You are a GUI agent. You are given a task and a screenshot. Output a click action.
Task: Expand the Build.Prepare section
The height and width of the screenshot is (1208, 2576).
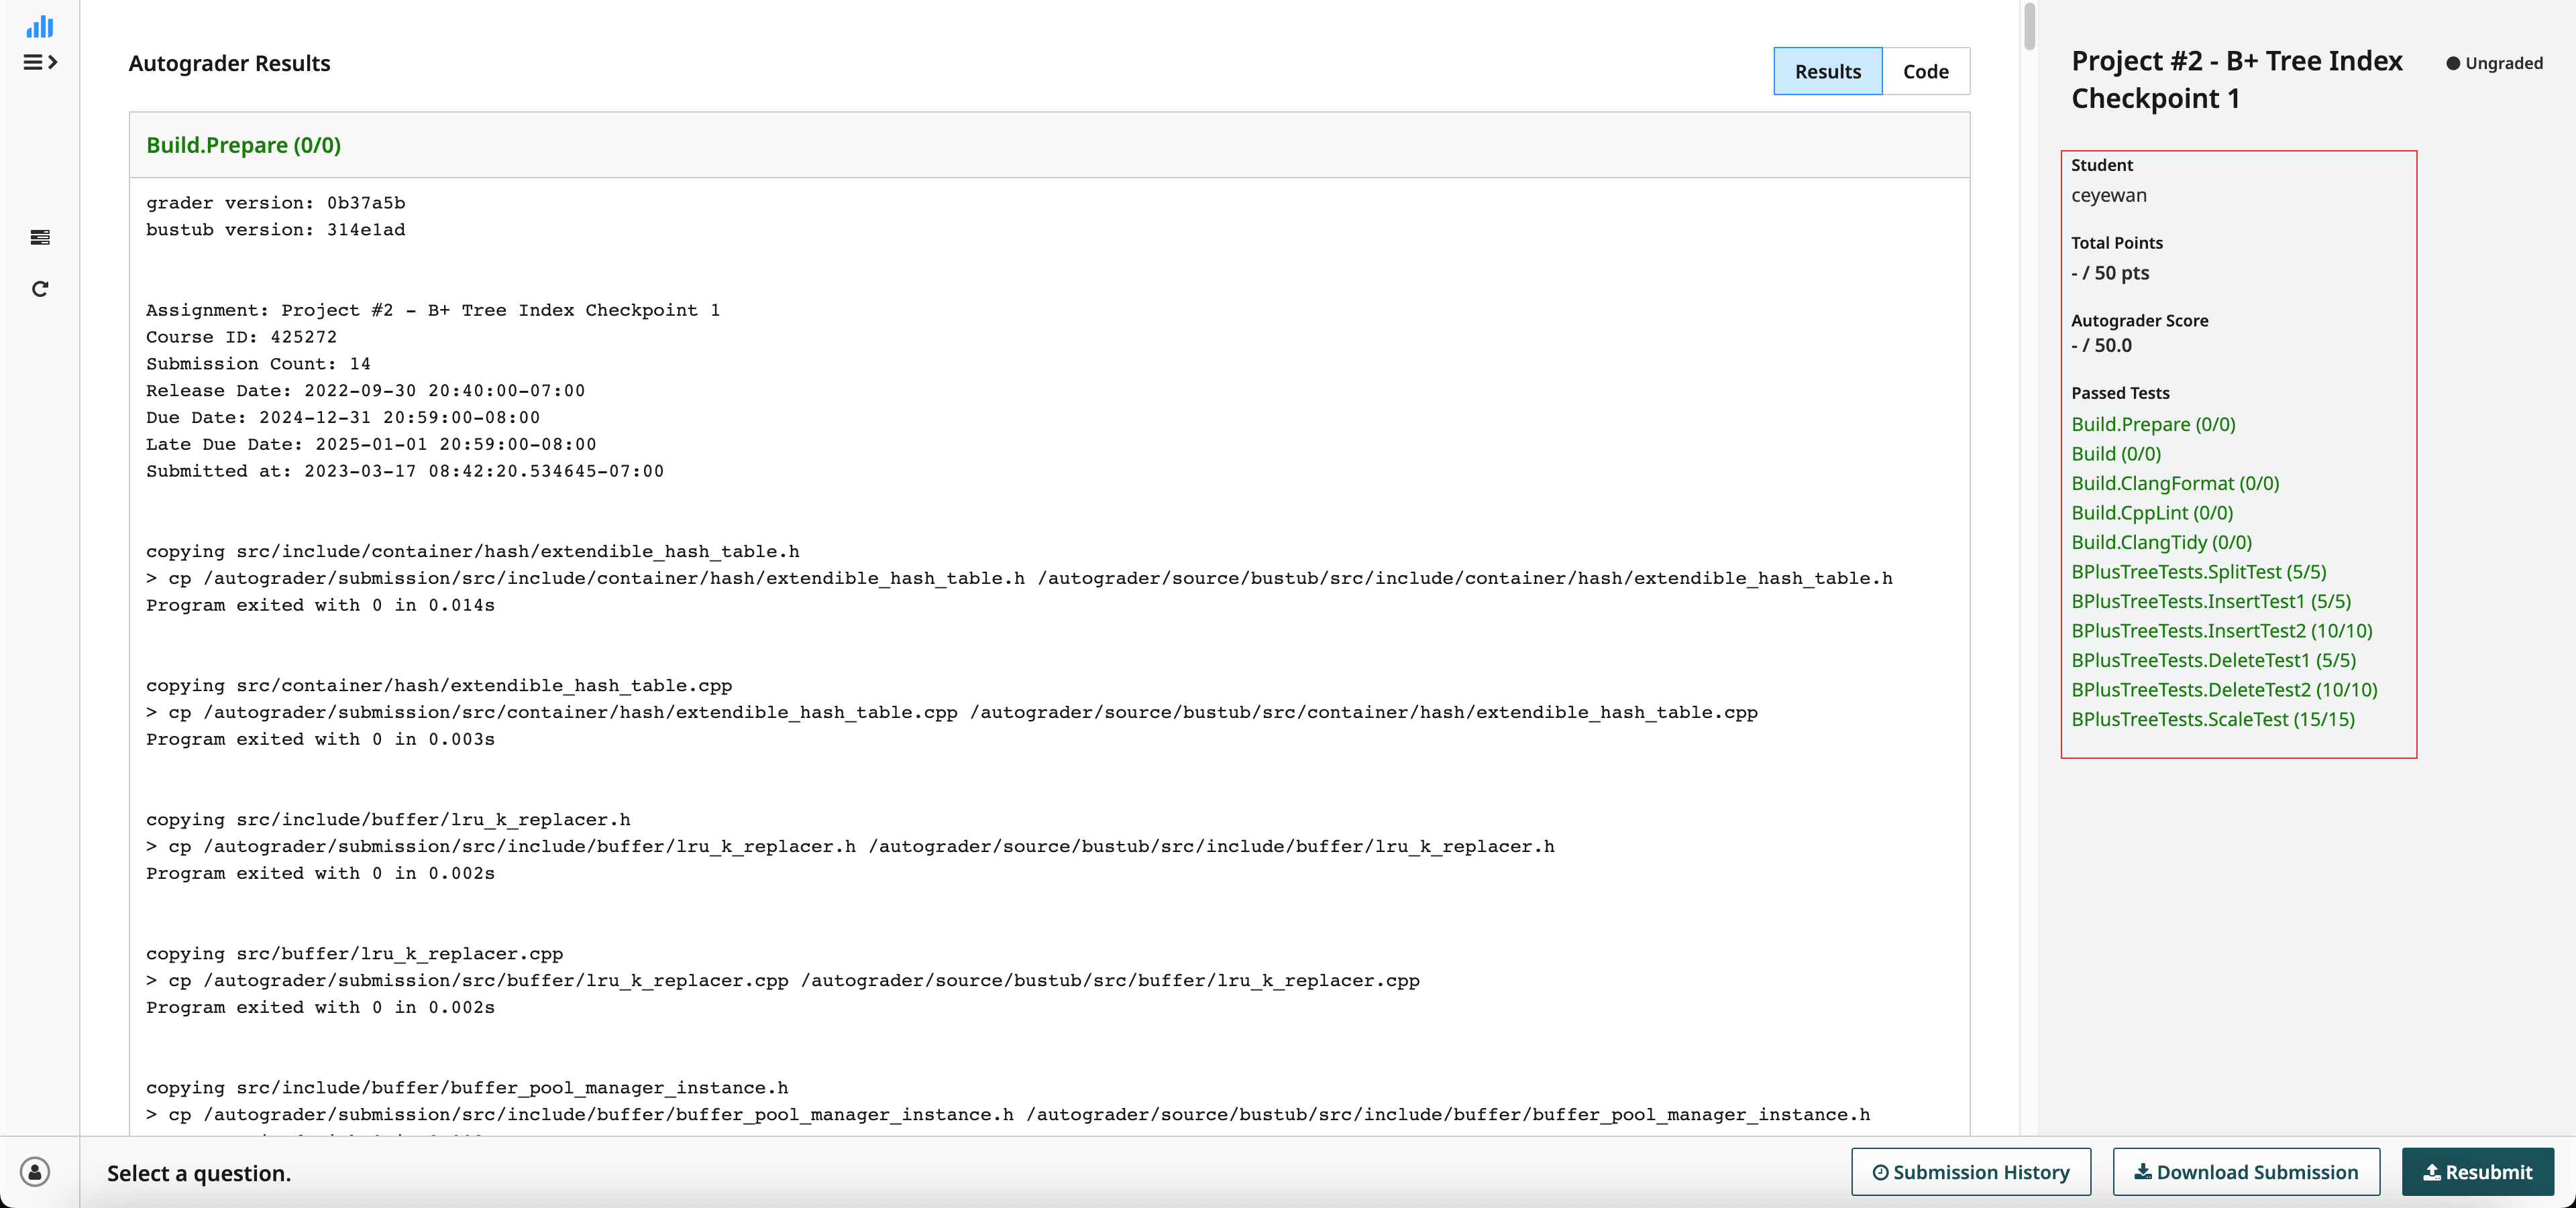(x=241, y=144)
